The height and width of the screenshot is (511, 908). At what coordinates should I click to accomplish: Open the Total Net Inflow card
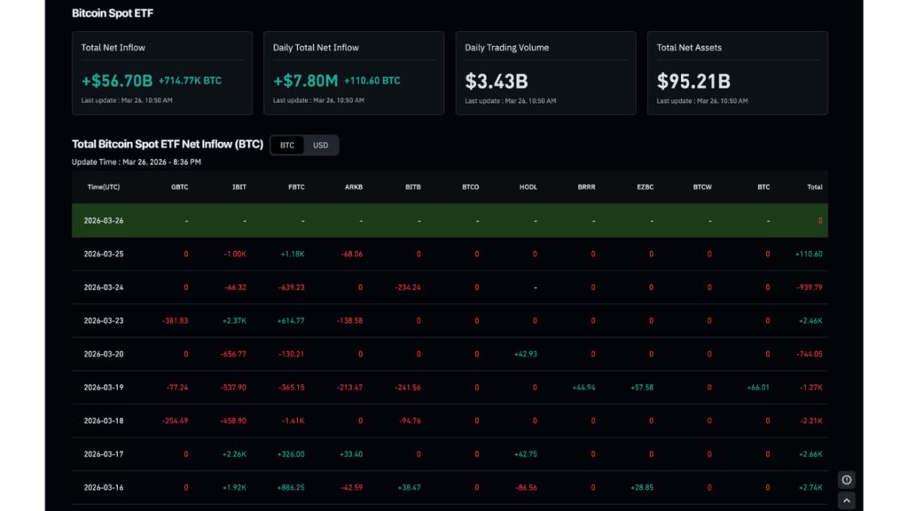(162, 73)
